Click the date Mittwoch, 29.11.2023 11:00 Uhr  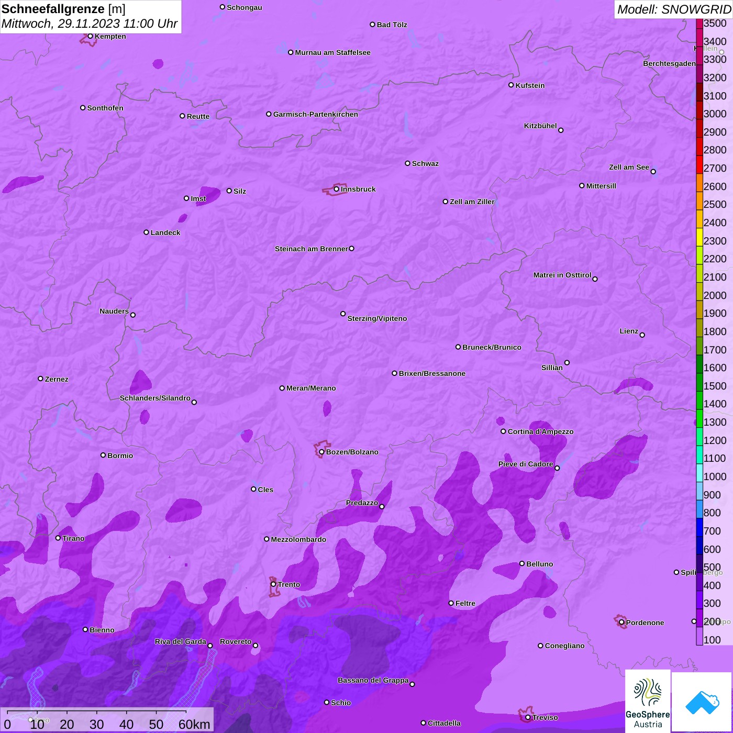(90, 24)
